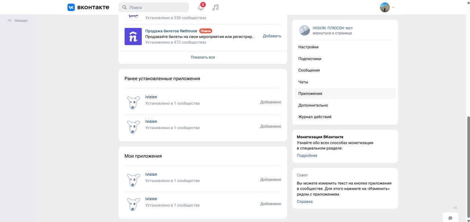Click Подробнее under Монетизация ВКонтакте
This screenshot has height=222, width=470.
coord(307,156)
